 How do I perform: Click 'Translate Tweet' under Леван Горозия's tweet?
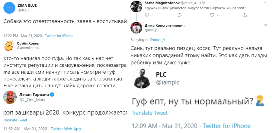click(15, 120)
